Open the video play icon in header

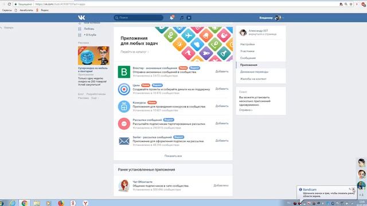tap(189, 18)
